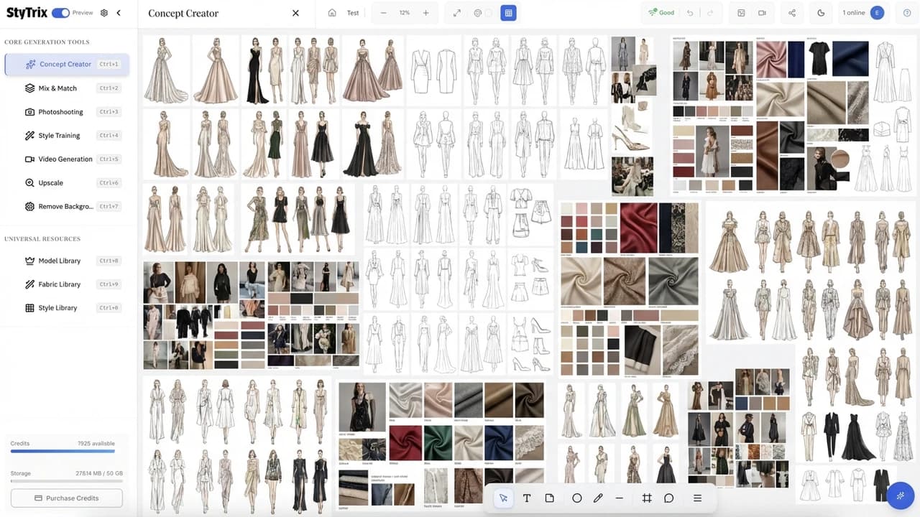The height and width of the screenshot is (517, 920).
Task: Open the Fabric Library
Action: click(x=59, y=284)
